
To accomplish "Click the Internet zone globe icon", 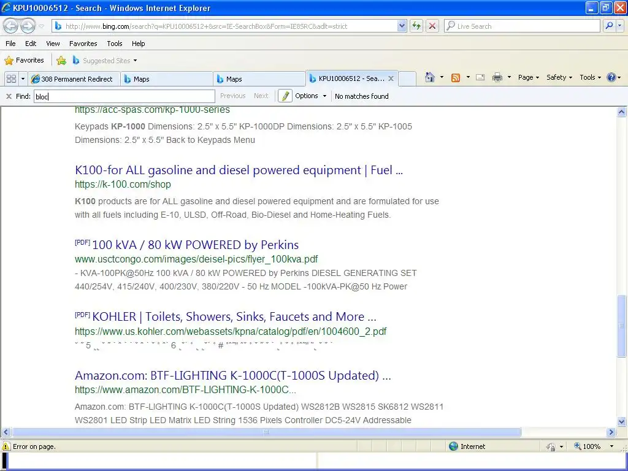I will point(453,446).
